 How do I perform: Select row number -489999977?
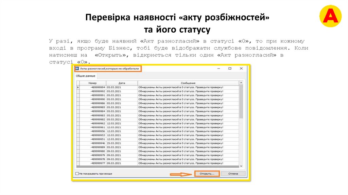[158, 163]
